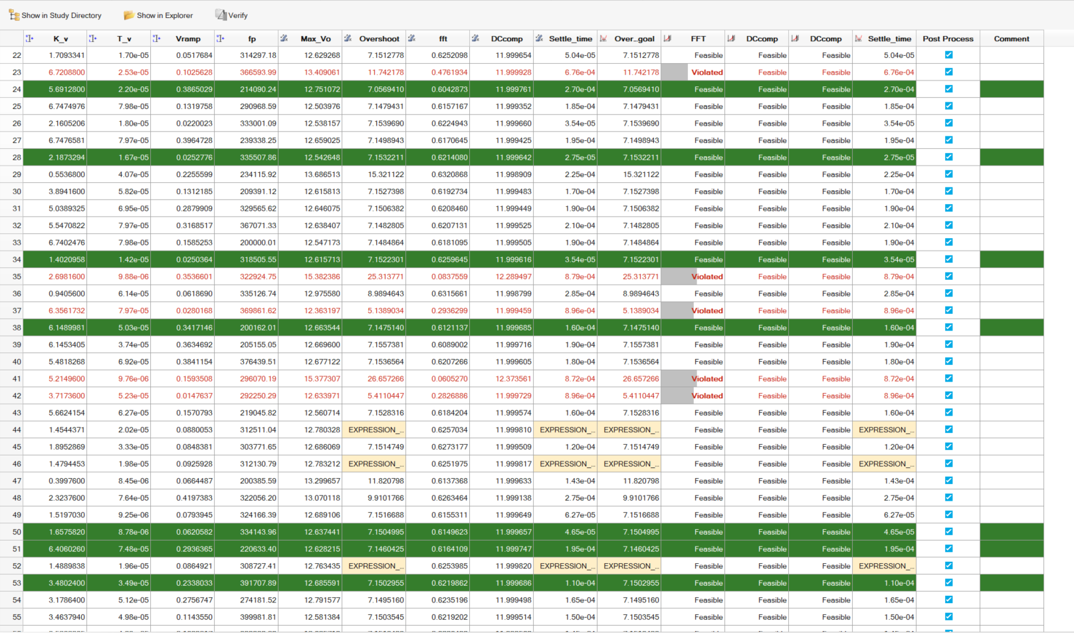Image resolution: width=1074 pixels, height=633 pixels.
Task: Select row number 23 header
Action: pos(12,72)
